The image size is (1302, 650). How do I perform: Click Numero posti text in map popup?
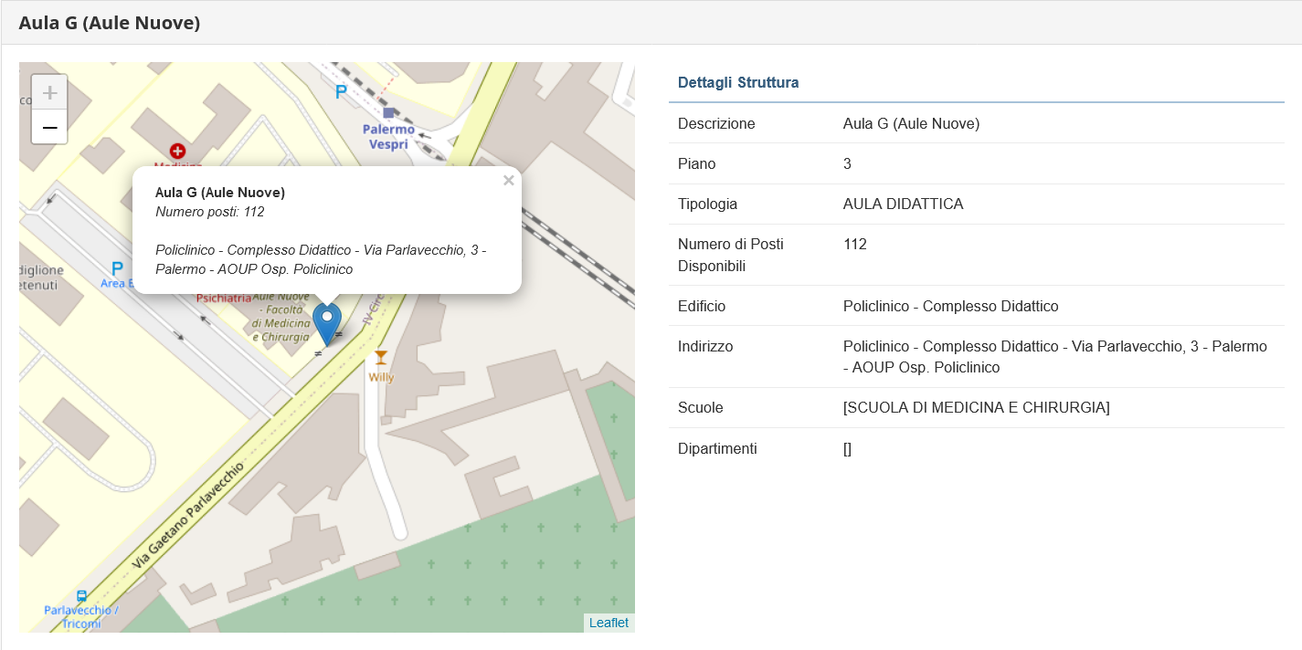[x=209, y=212]
